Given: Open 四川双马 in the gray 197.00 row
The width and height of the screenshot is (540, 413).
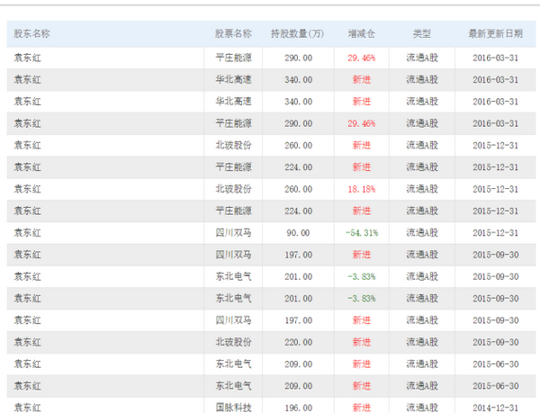Looking at the screenshot, I should (x=233, y=255).
